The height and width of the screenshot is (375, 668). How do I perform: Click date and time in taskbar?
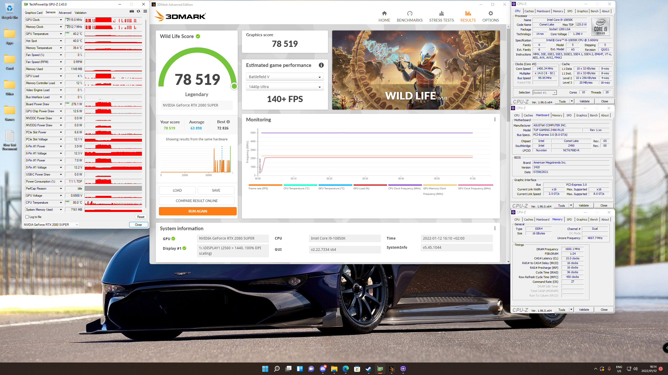click(649, 369)
